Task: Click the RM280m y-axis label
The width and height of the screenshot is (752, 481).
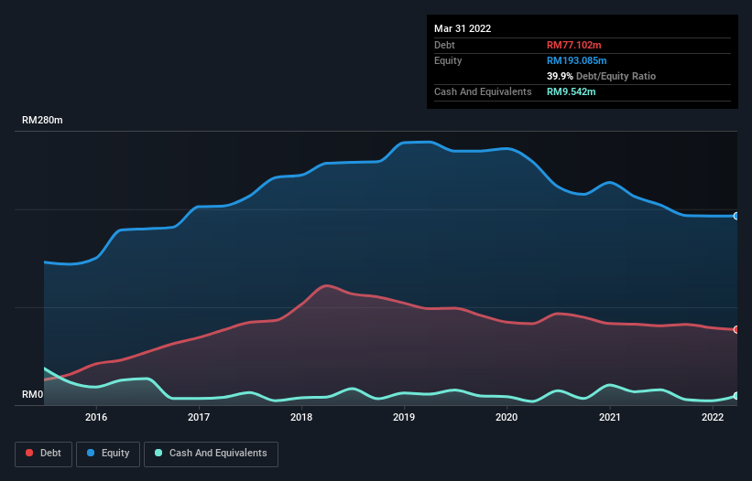Action: click(42, 120)
